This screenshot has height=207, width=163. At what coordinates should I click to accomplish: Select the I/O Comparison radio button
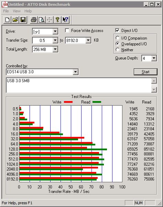pos(118,38)
